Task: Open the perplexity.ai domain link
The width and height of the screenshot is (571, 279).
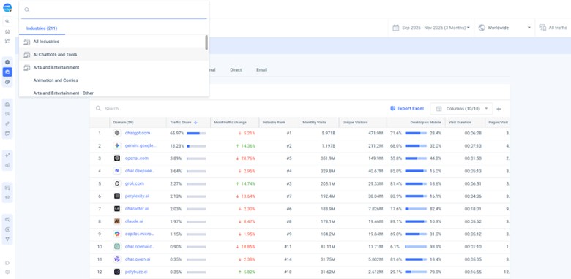Action: (x=137, y=196)
